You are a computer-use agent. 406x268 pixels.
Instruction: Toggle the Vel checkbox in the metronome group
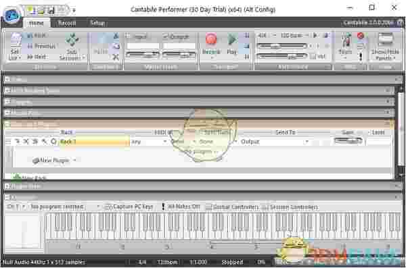tap(313, 56)
